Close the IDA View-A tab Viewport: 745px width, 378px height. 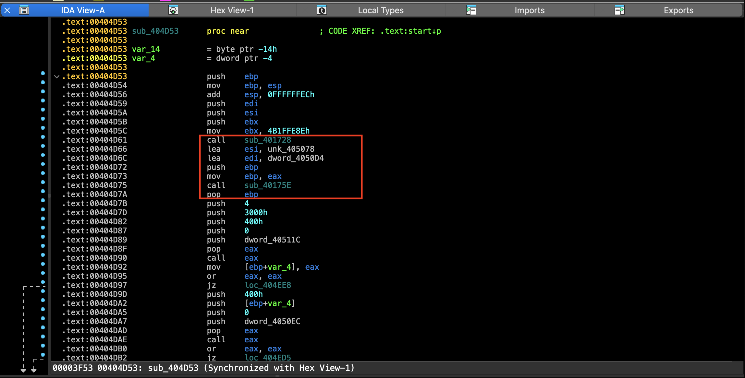[7, 10]
